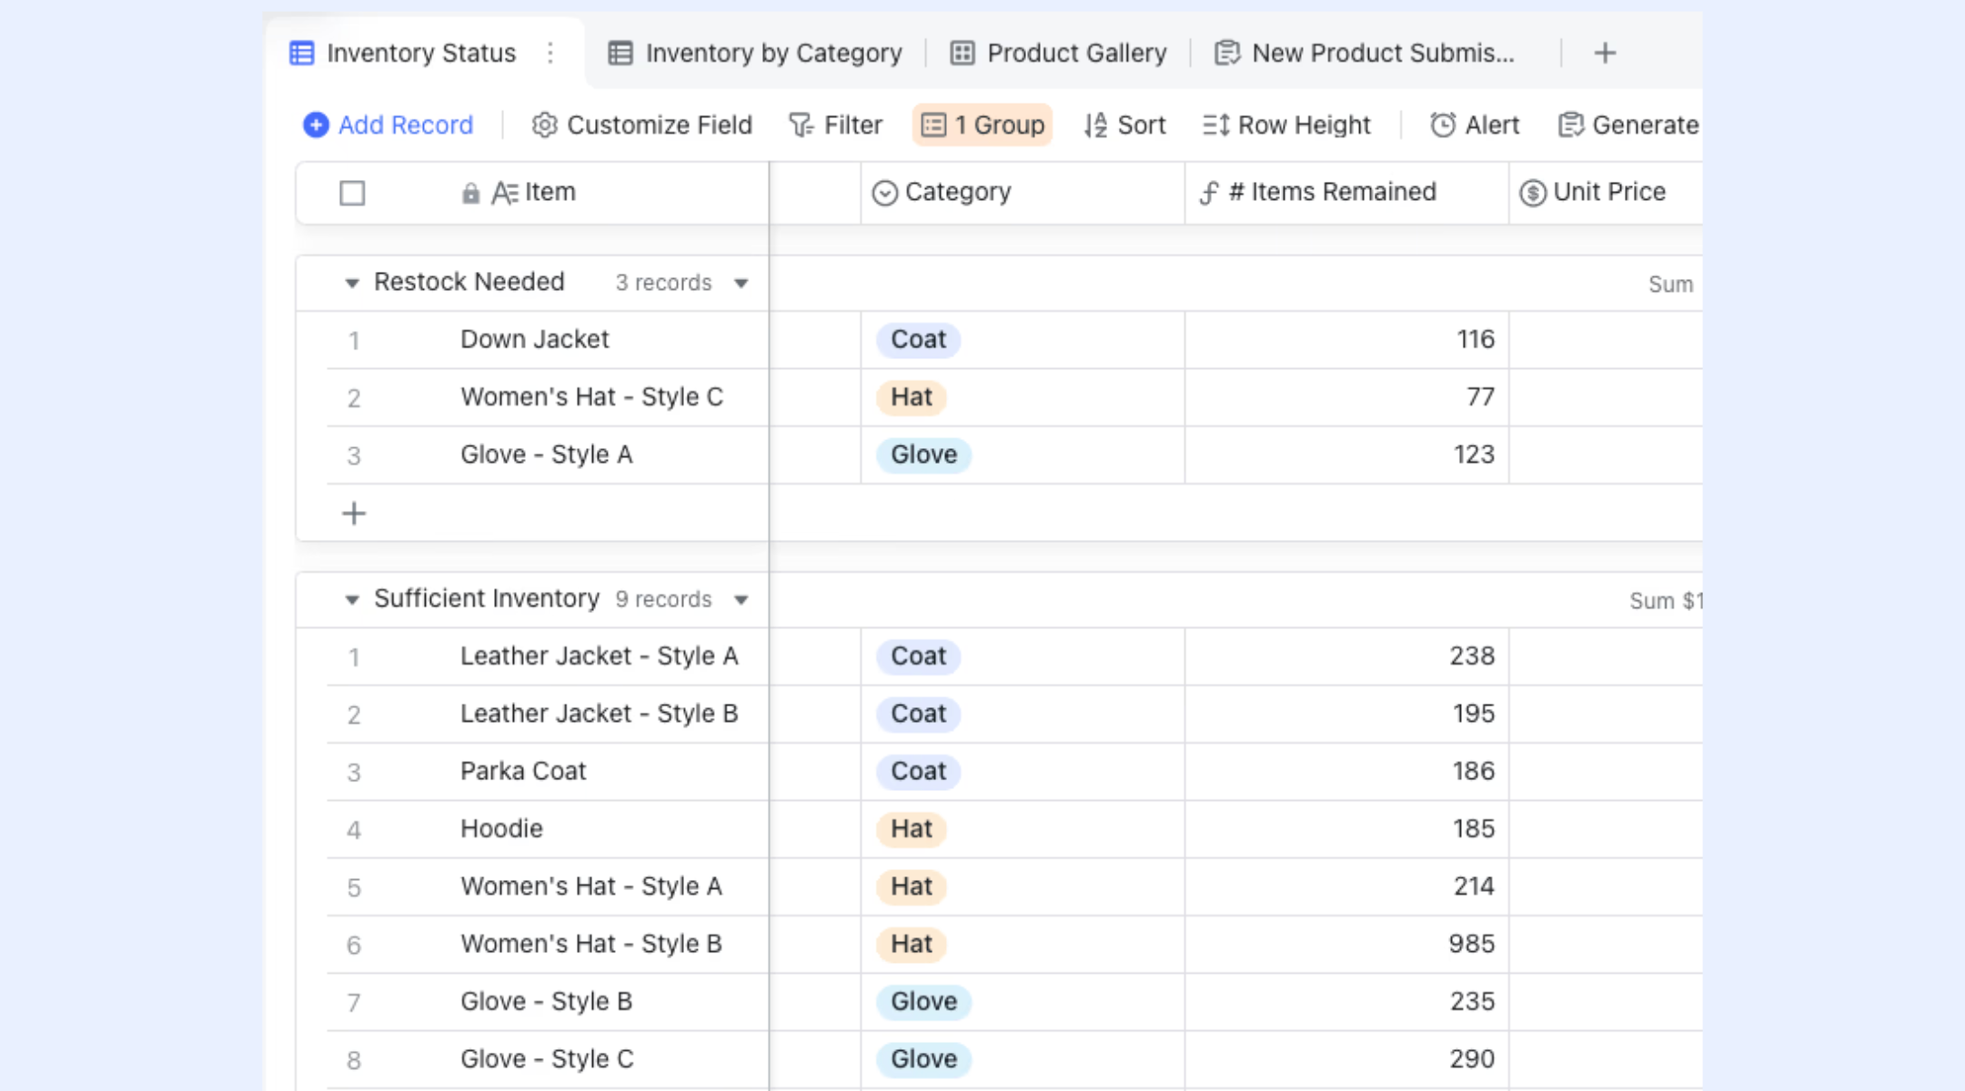Screen dimensions: 1965x1091
Task: Click the Category column type icon
Action: pyautogui.click(x=884, y=193)
